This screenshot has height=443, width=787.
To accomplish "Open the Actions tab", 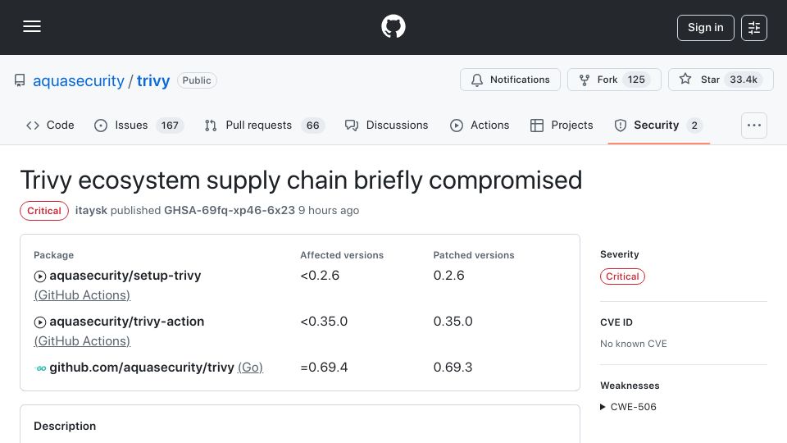I will (480, 125).
